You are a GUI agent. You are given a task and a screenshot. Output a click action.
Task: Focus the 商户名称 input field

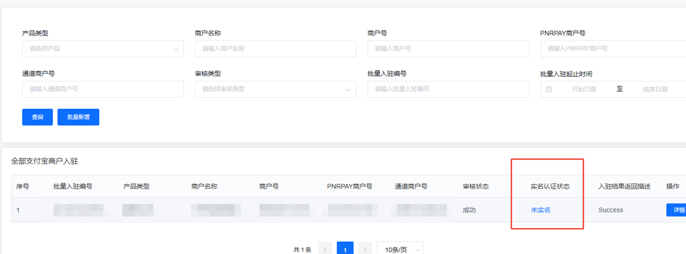click(275, 49)
